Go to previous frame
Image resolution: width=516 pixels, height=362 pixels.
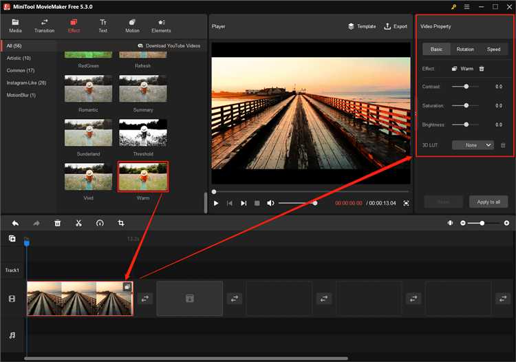coord(230,203)
